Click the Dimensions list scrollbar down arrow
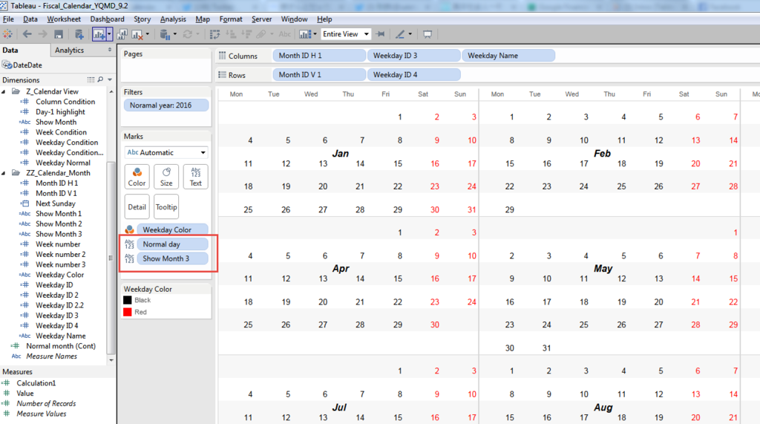 111,360
